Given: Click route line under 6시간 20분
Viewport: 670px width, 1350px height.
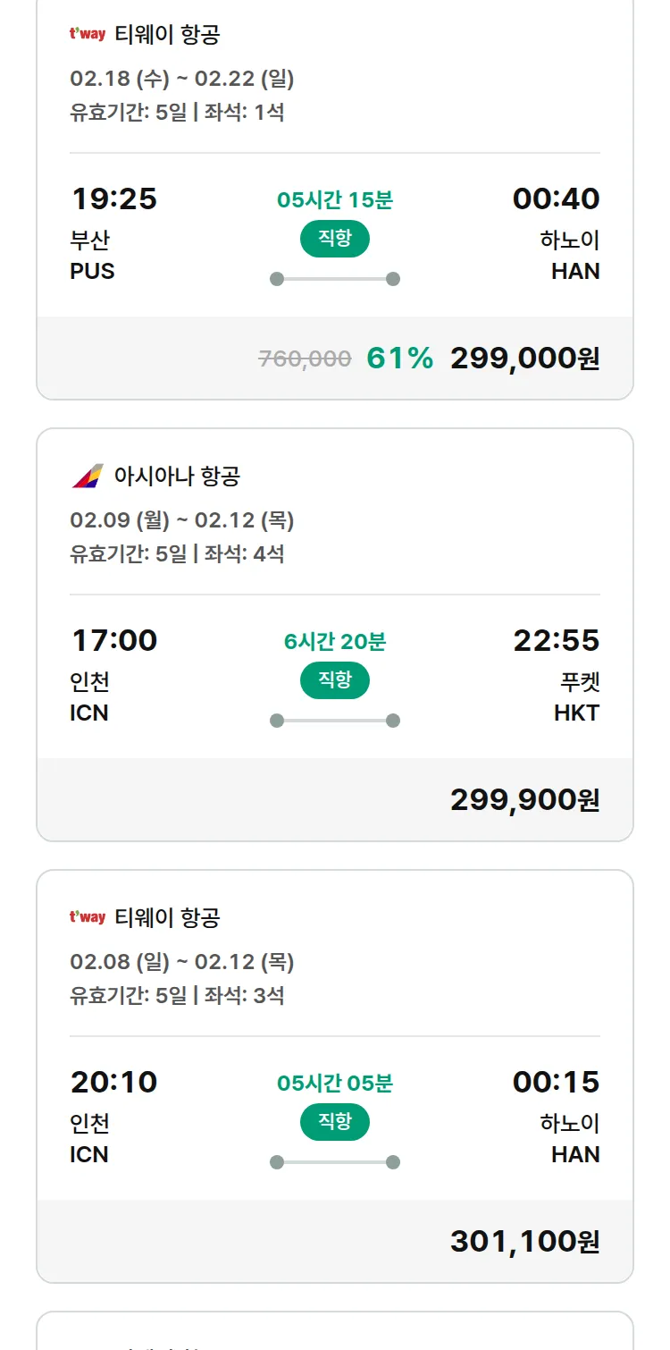Looking at the screenshot, I should point(335,721).
